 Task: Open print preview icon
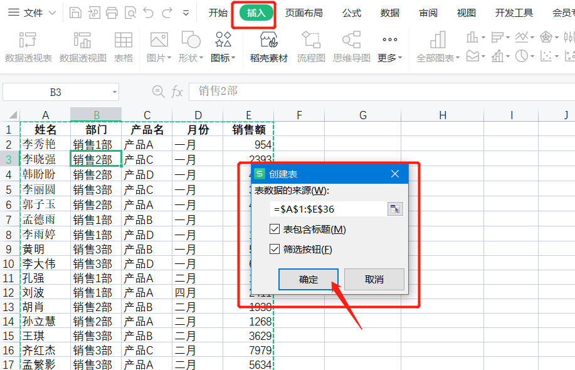pos(130,13)
